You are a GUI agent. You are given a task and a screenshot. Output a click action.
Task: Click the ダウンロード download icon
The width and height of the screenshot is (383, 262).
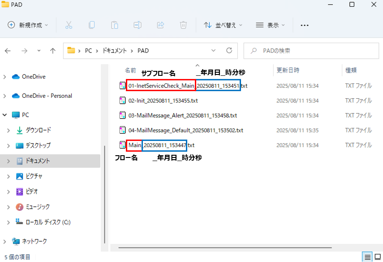[x=20, y=130]
